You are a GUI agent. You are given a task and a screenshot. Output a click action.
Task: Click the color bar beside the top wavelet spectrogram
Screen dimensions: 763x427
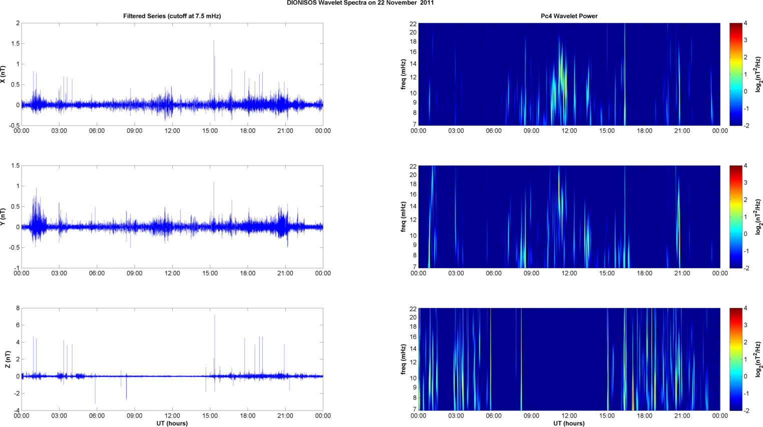(735, 74)
